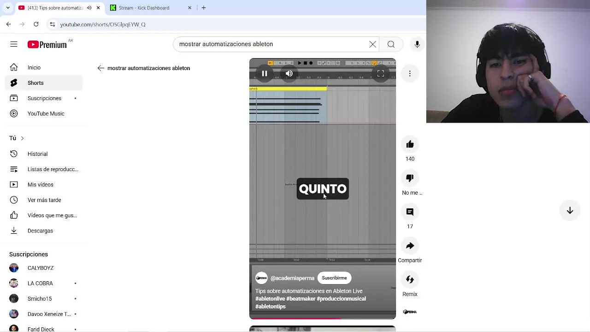
Task: Click the 17 comments count
Action: click(410, 226)
